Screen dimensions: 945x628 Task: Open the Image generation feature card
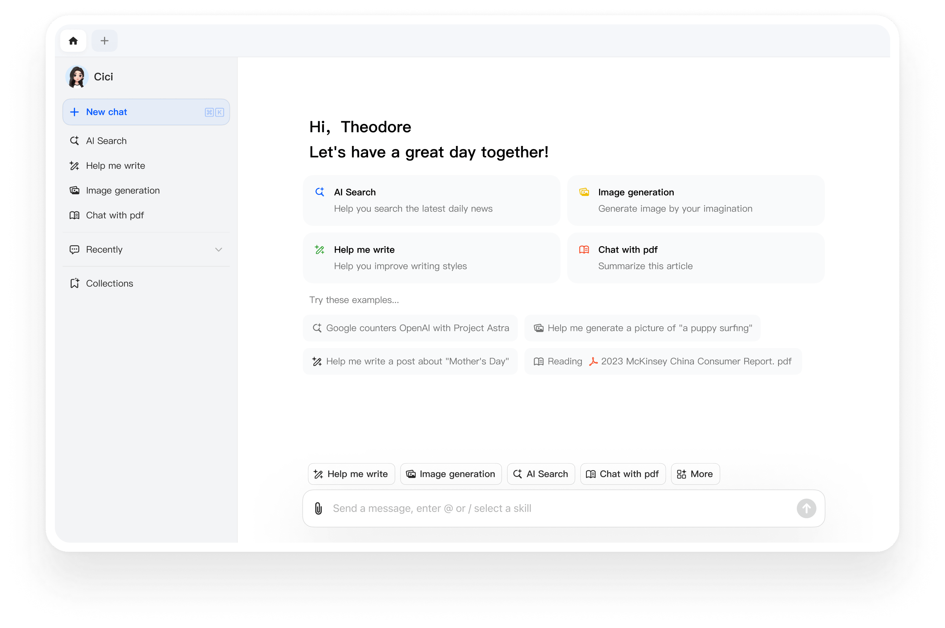(695, 200)
